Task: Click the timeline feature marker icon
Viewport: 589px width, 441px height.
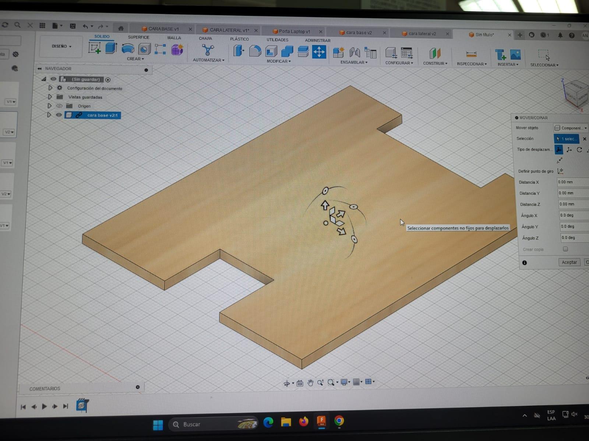Action: click(x=82, y=405)
